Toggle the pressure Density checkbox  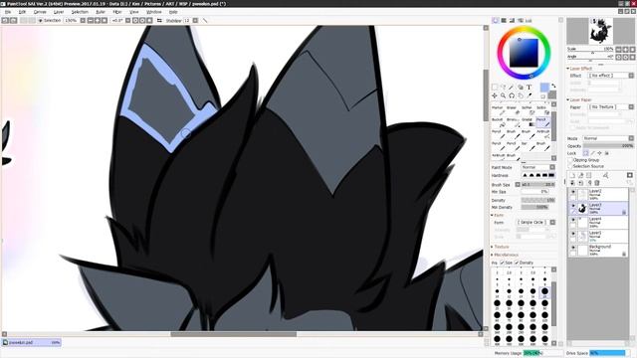(517, 263)
